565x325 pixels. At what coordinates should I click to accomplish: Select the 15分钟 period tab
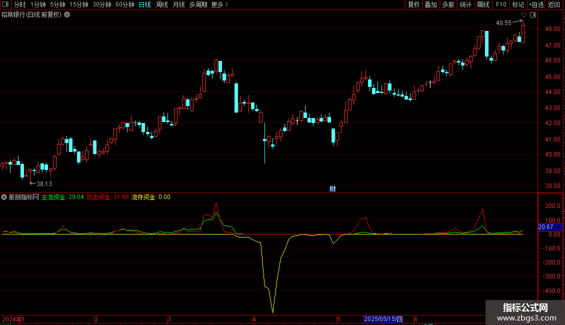78,4
